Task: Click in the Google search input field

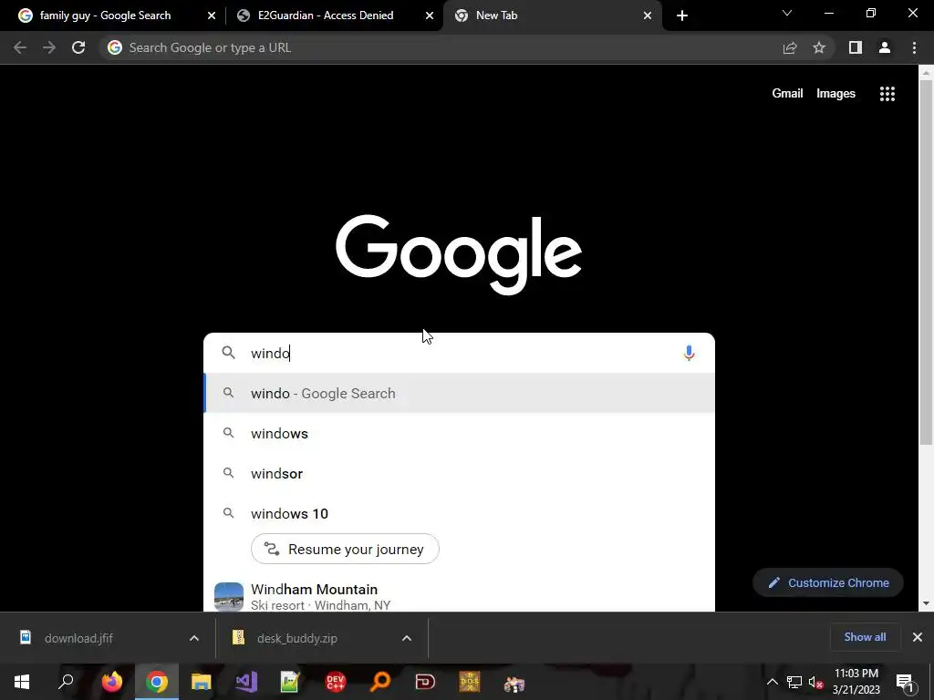Action: 459,353
